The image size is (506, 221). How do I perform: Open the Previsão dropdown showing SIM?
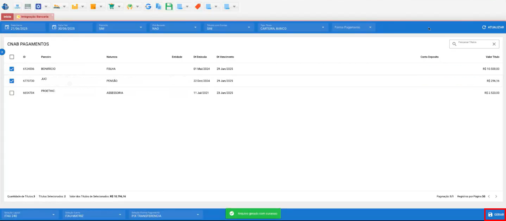point(120,27)
